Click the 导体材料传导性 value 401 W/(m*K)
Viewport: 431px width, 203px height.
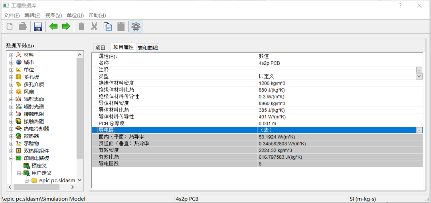point(273,117)
